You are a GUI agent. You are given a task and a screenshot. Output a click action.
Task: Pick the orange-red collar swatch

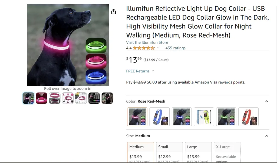pyautogui.click(x=248, y=117)
